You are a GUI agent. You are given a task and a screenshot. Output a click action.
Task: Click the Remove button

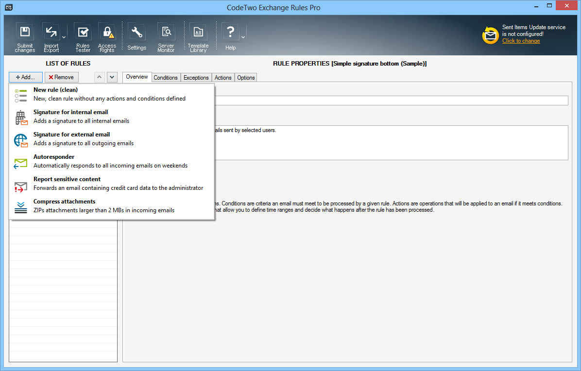pos(62,77)
